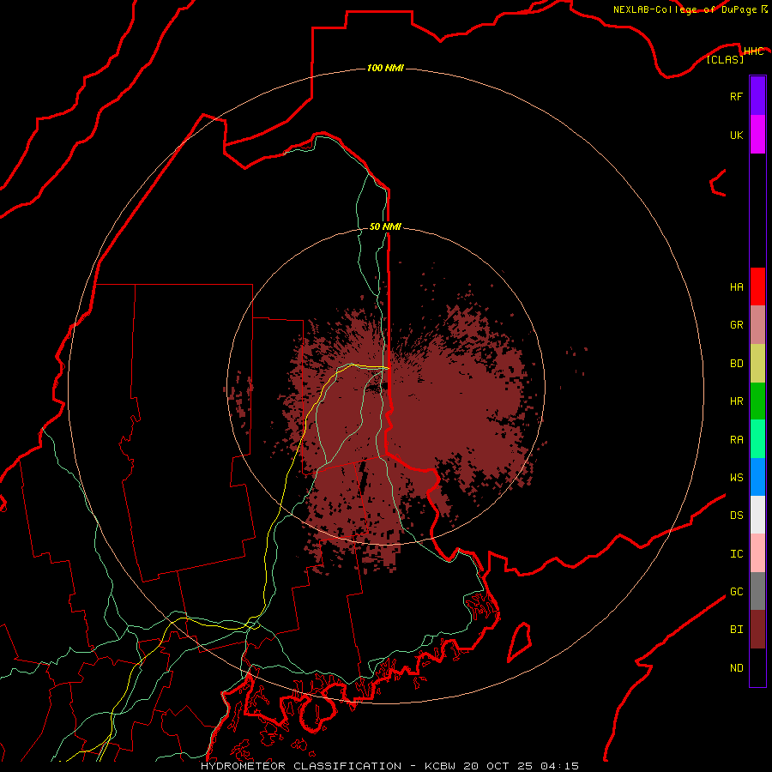772x772 pixels.
Task: Click the [CLAS] units label
Action: tap(725, 59)
